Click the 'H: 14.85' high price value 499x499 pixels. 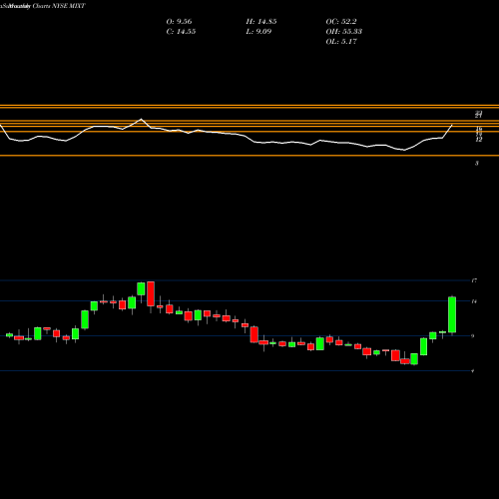click(261, 22)
